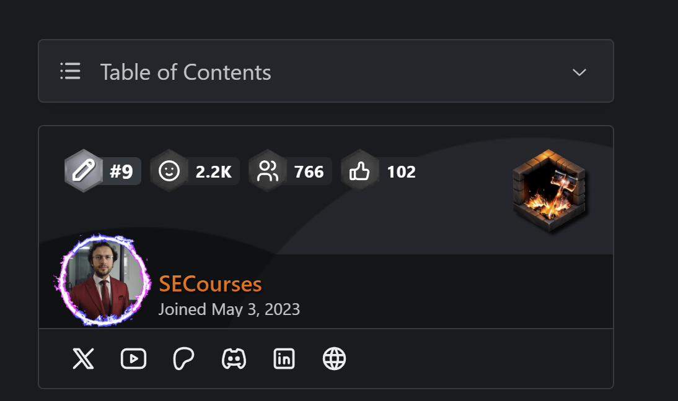Click the SECourses profile avatar
678x401 pixels.
pyautogui.click(x=105, y=279)
